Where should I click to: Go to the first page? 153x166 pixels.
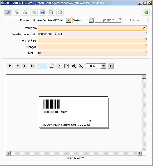[10, 66]
